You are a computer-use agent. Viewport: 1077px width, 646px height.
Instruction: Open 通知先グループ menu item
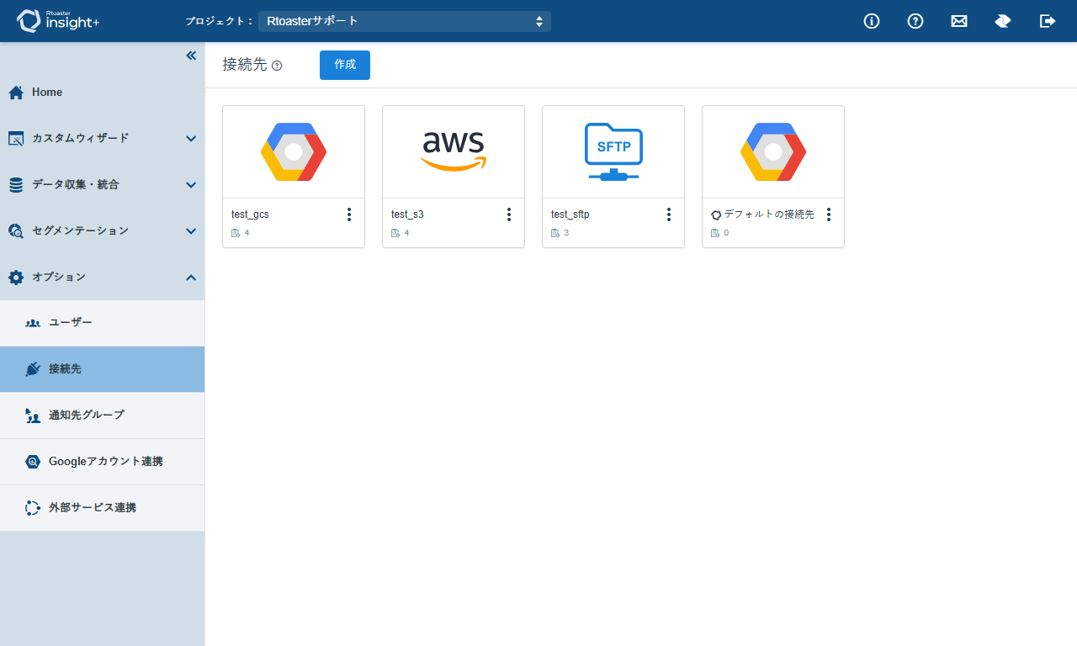102,416
